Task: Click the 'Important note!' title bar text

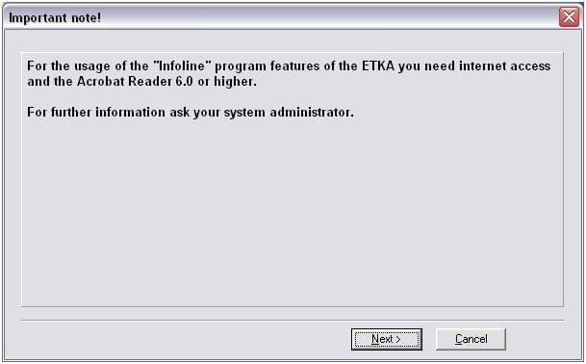Action: point(55,17)
